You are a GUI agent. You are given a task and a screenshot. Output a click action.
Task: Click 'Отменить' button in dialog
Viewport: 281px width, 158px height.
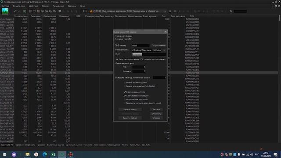[156, 114]
